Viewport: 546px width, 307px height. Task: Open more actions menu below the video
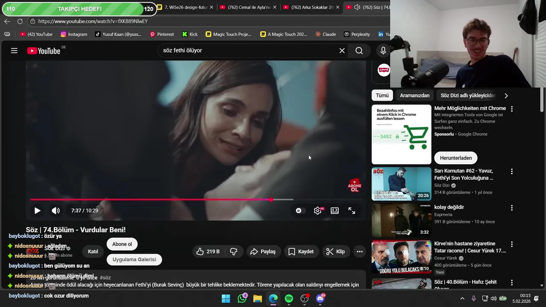click(x=360, y=252)
